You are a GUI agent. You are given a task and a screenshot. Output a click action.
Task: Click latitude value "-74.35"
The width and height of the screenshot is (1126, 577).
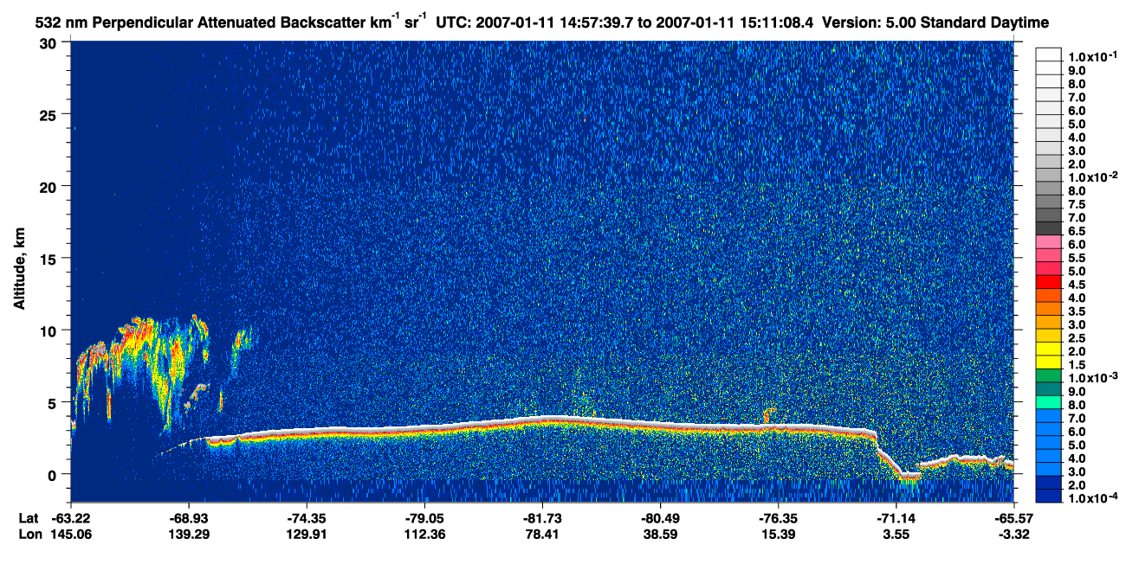pos(307,517)
